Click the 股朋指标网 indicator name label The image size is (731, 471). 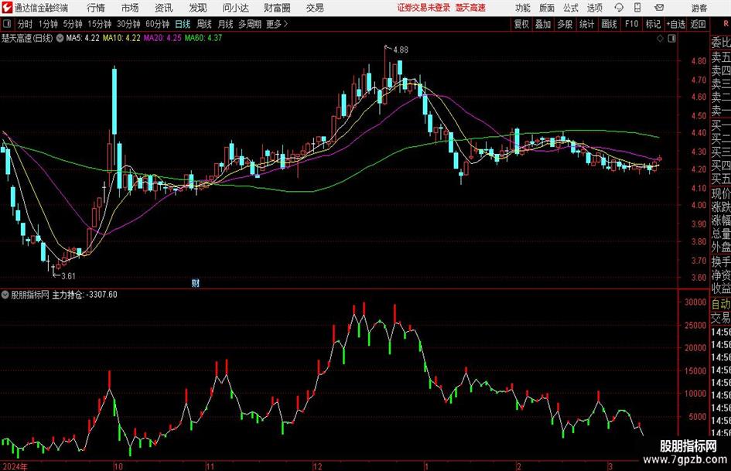(30, 295)
